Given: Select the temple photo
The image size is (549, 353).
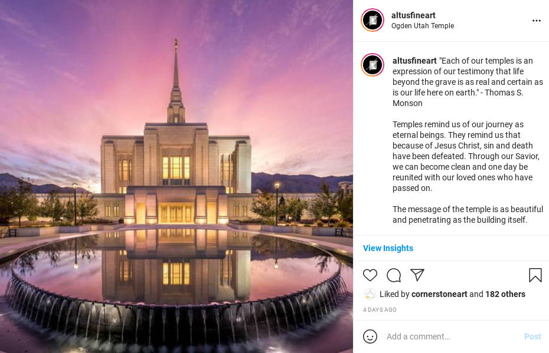Looking at the screenshot, I should coord(177,177).
